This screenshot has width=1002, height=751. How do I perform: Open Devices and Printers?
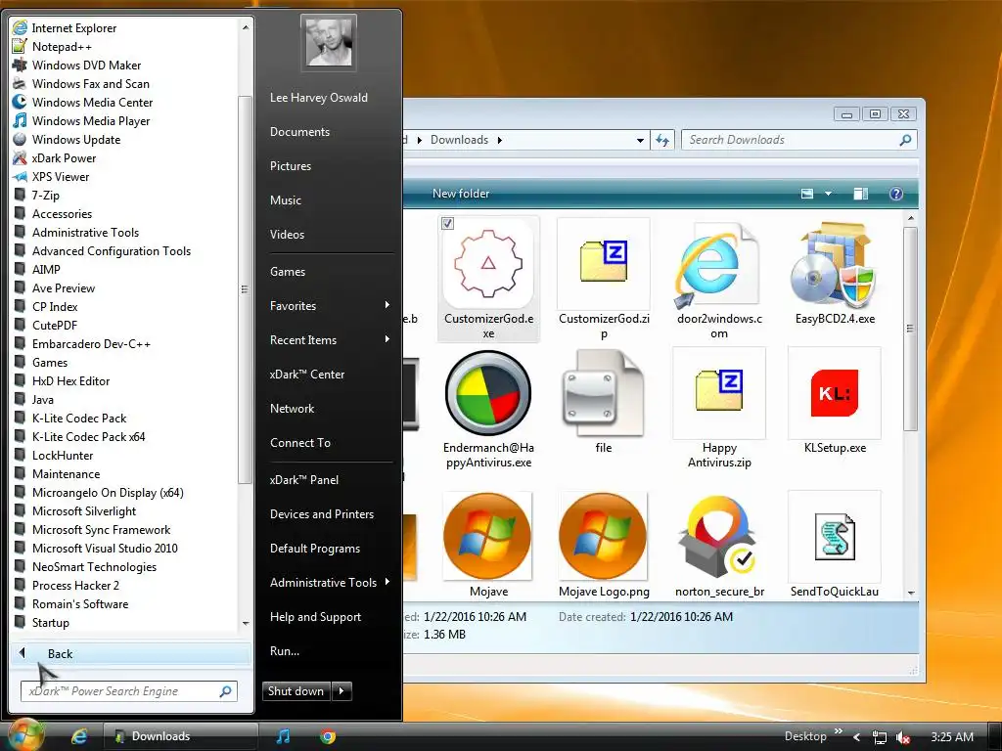321,514
